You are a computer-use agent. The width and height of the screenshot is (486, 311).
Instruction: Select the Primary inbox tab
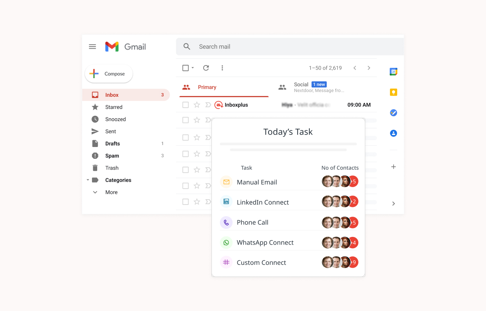click(207, 87)
